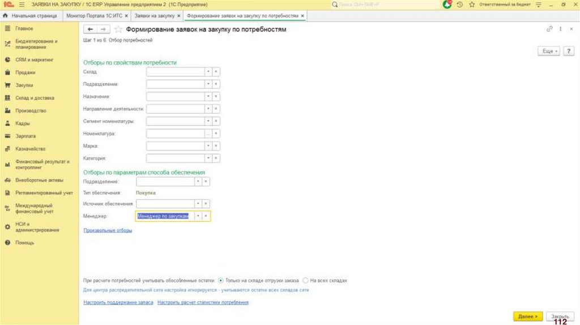Screen dimensions: 580x325
Task: Clear the Склад field
Action: coord(216,72)
